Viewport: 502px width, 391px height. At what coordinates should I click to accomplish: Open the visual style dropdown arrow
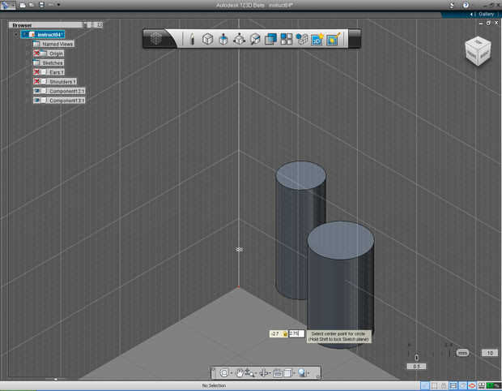308,373
